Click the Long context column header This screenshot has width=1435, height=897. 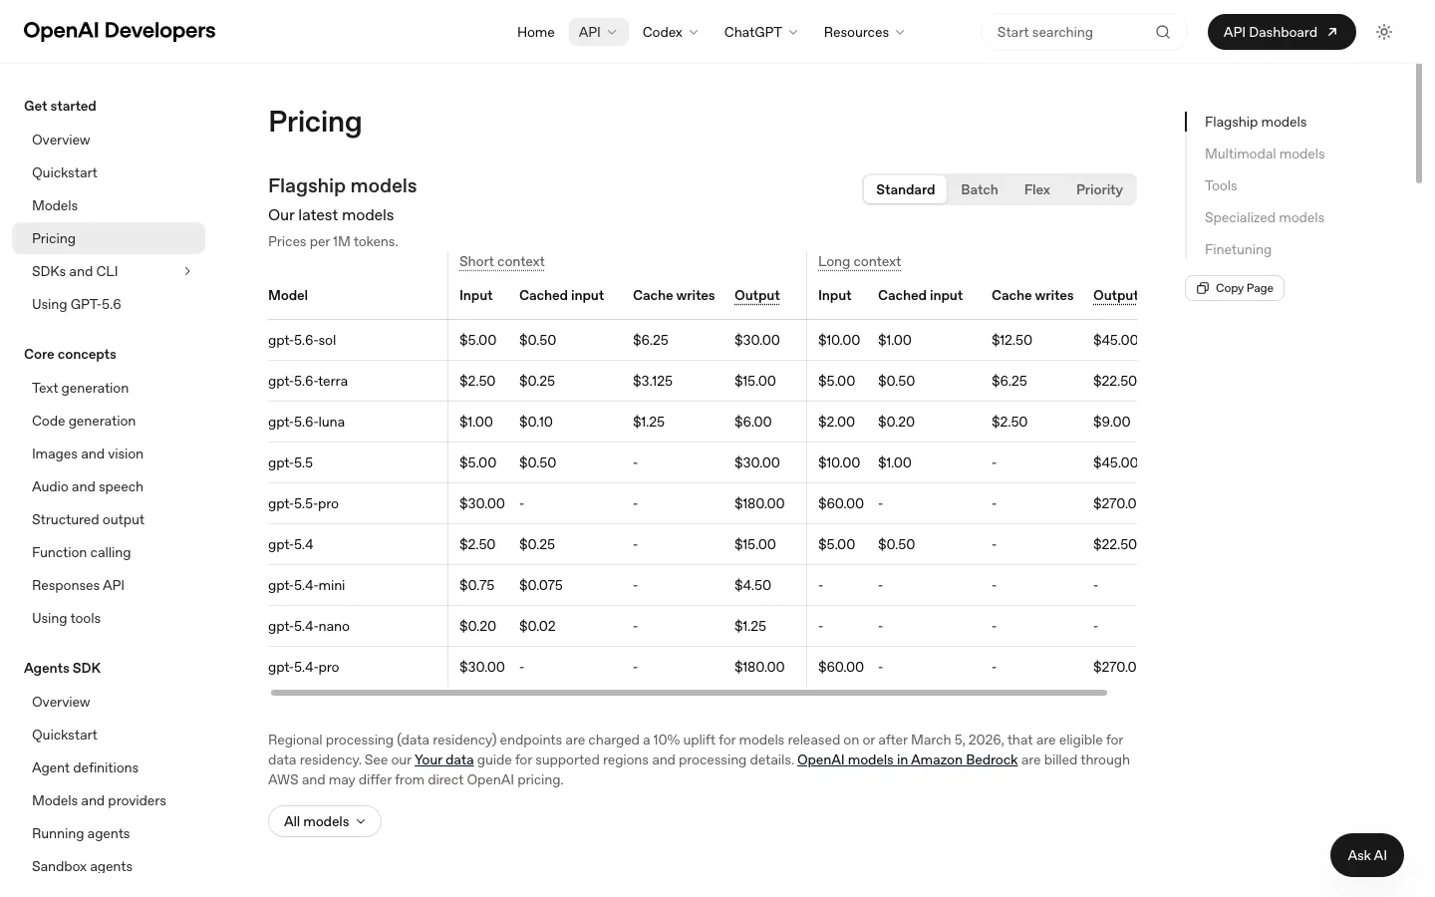[x=859, y=261]
